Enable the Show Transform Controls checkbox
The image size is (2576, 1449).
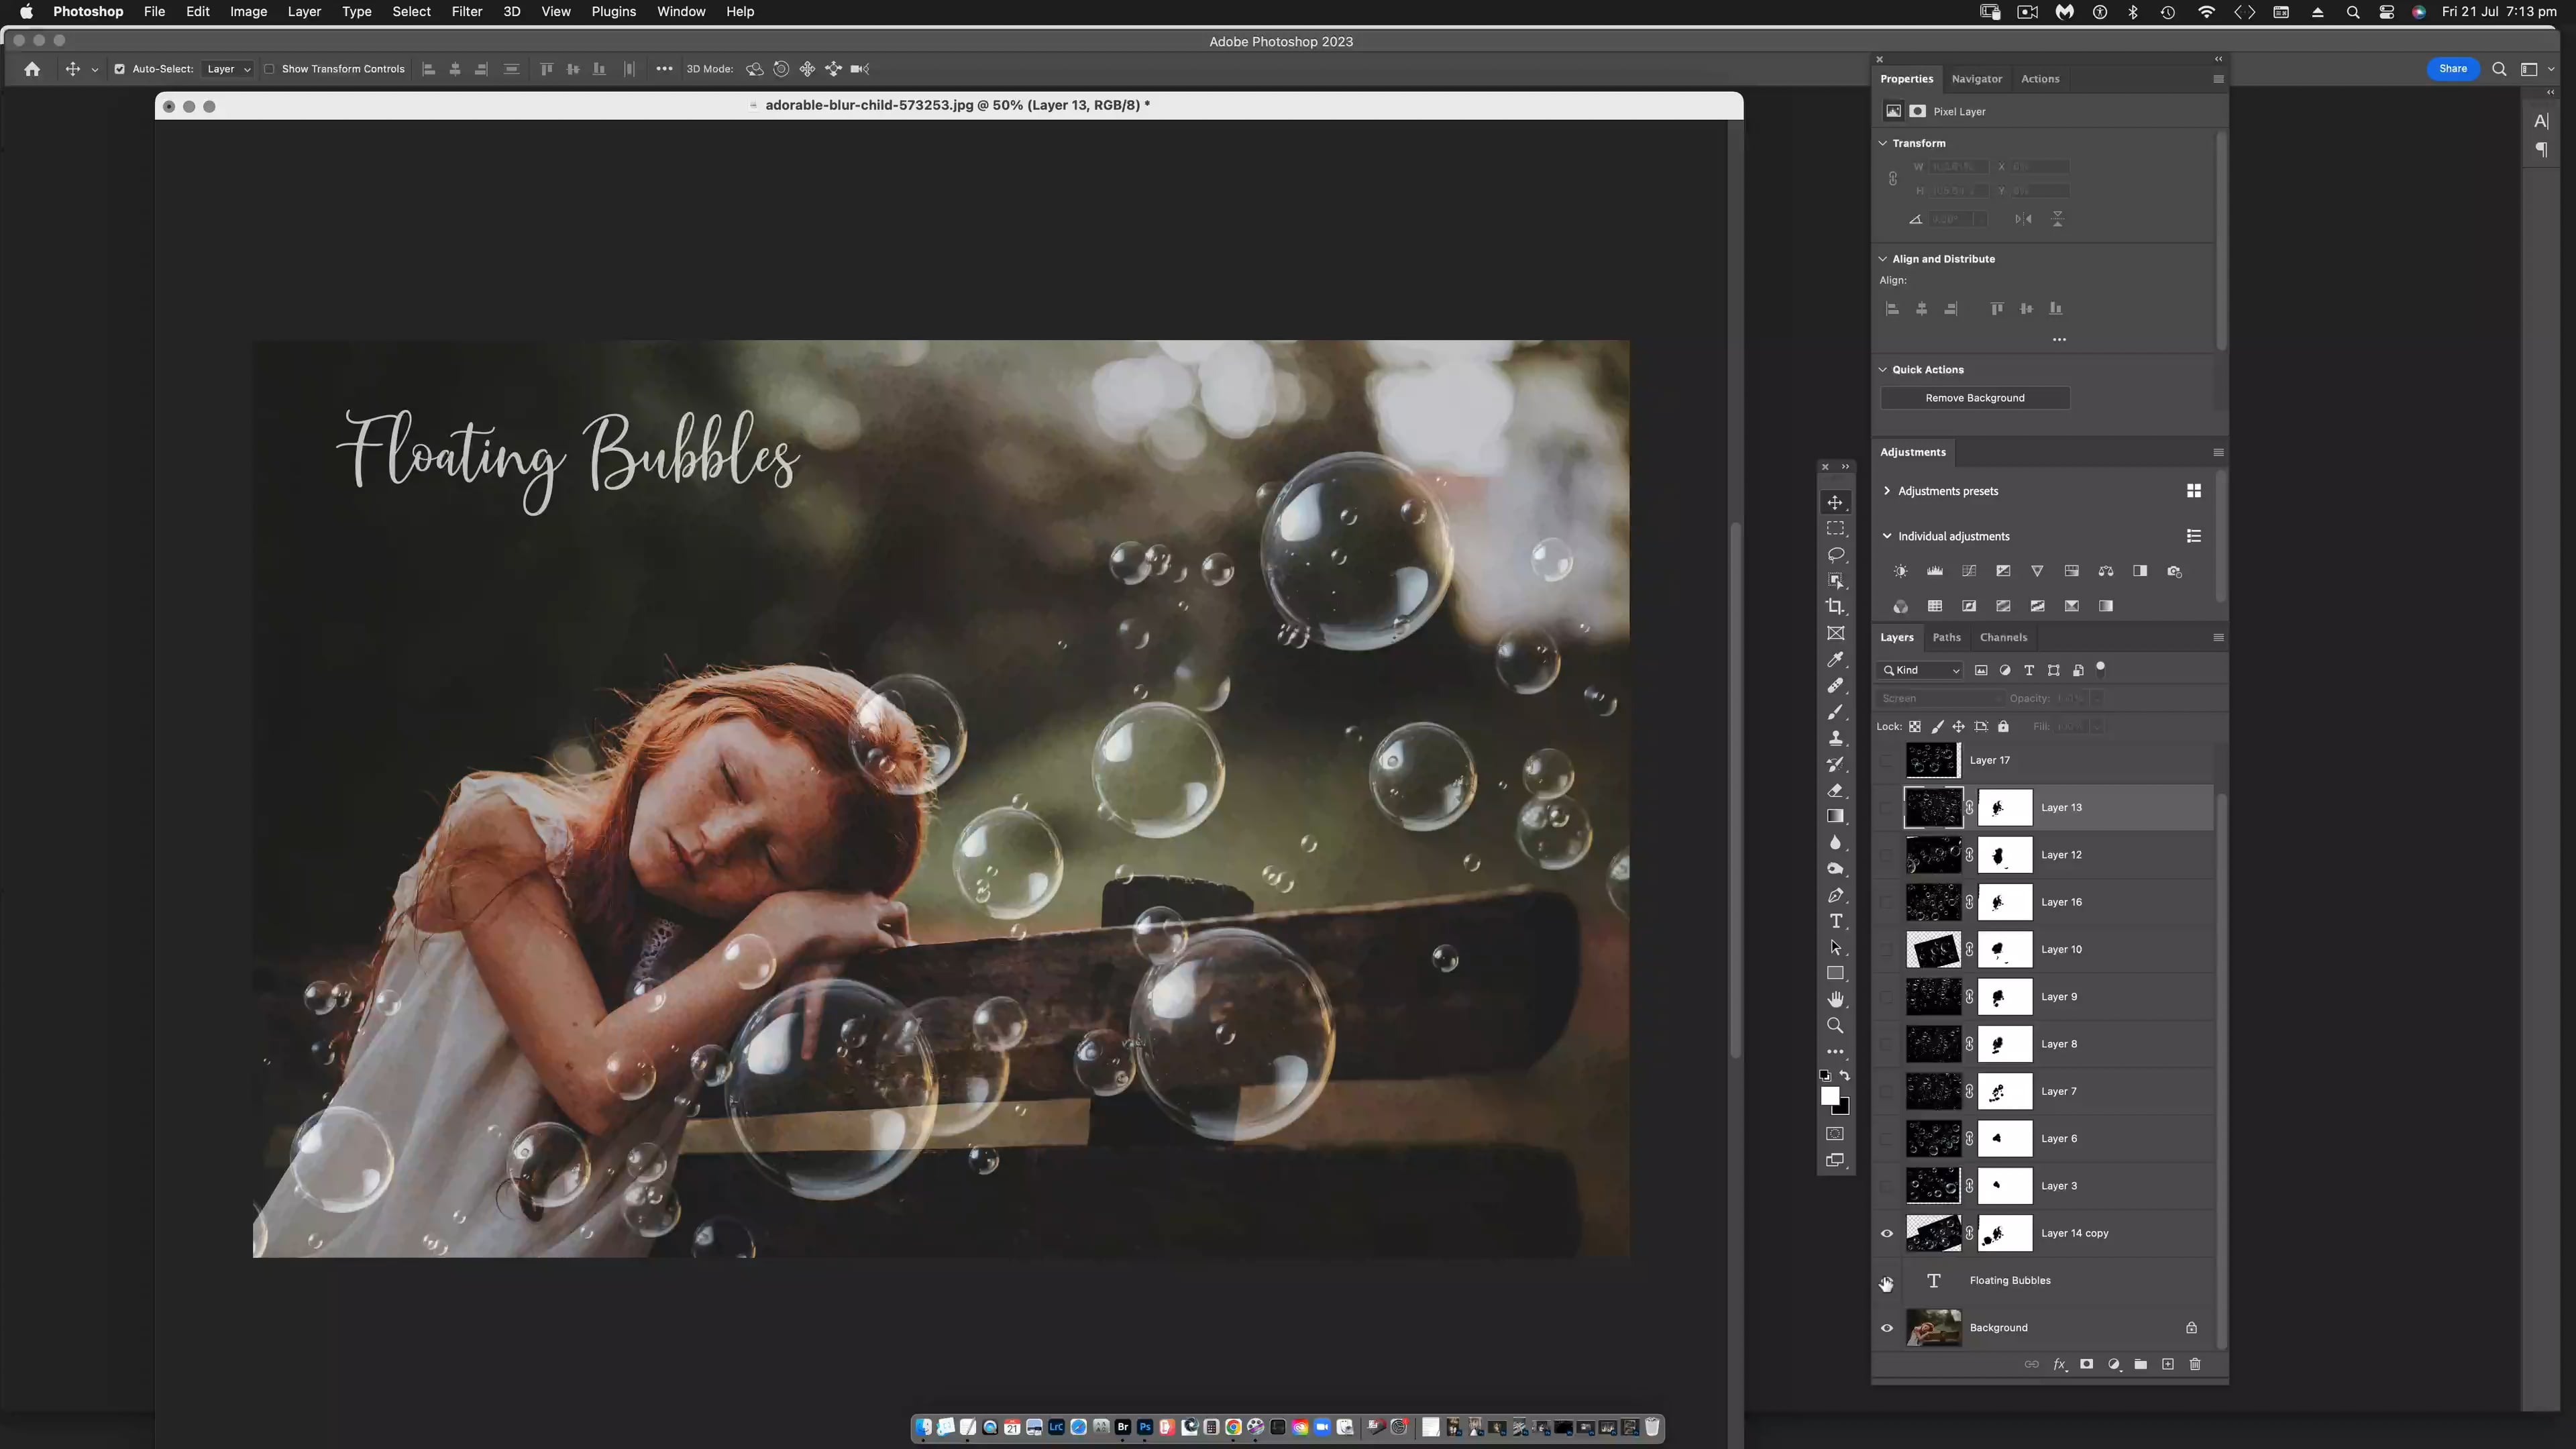(x=270, y=69)
